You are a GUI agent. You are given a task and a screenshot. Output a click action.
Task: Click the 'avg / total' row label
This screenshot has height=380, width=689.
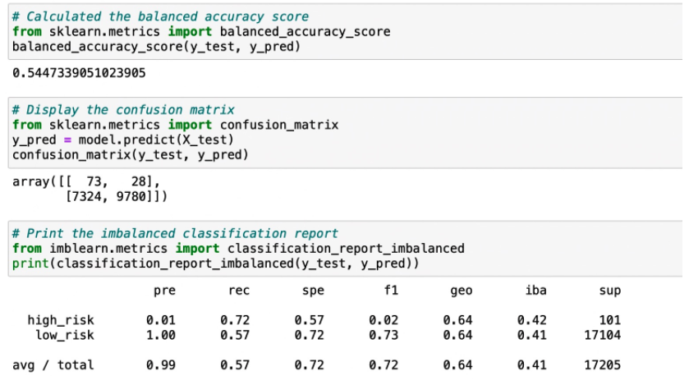pyautogui.click(x=53, y=365)
